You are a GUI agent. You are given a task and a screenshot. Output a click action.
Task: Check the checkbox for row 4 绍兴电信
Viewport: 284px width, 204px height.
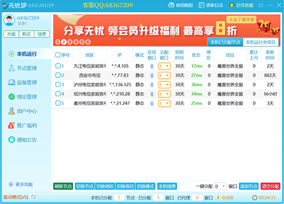pos(57,94)
